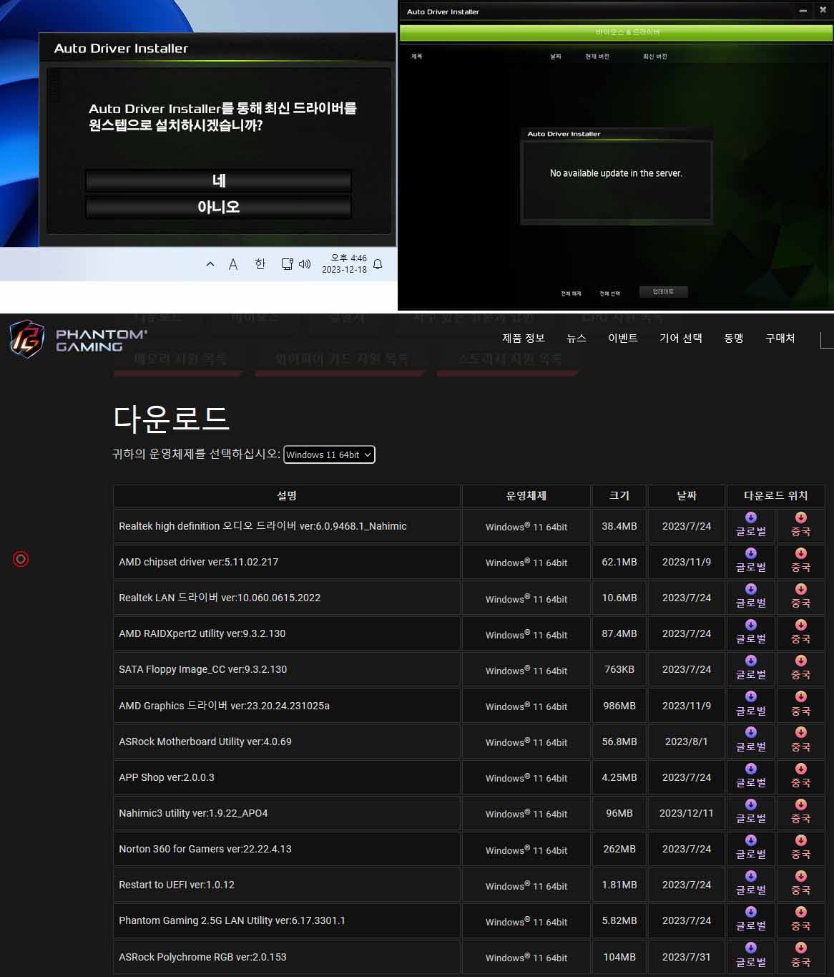Click text "Restart to UEFI ver:1.0.12"
Image resolution: width=834 pixels, height=977 pixels.
click(x=177, y=885)
